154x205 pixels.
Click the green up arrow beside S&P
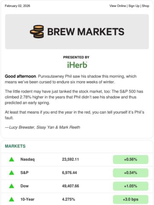(12, 173)
